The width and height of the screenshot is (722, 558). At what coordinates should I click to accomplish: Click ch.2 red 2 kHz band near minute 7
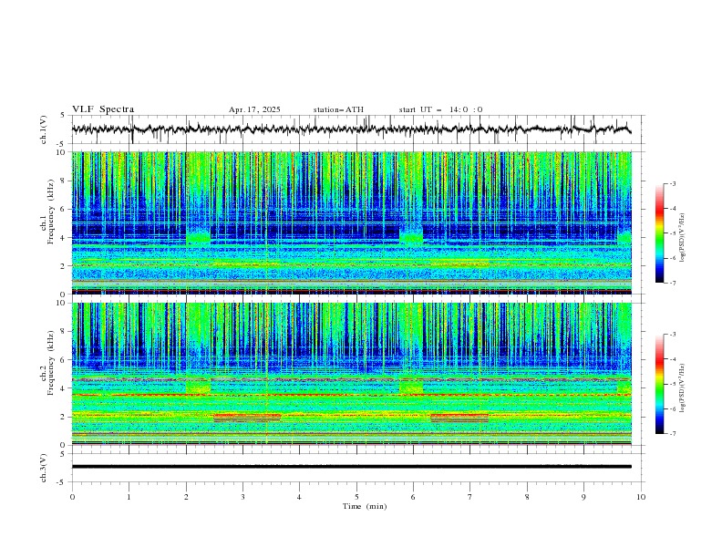459,418
